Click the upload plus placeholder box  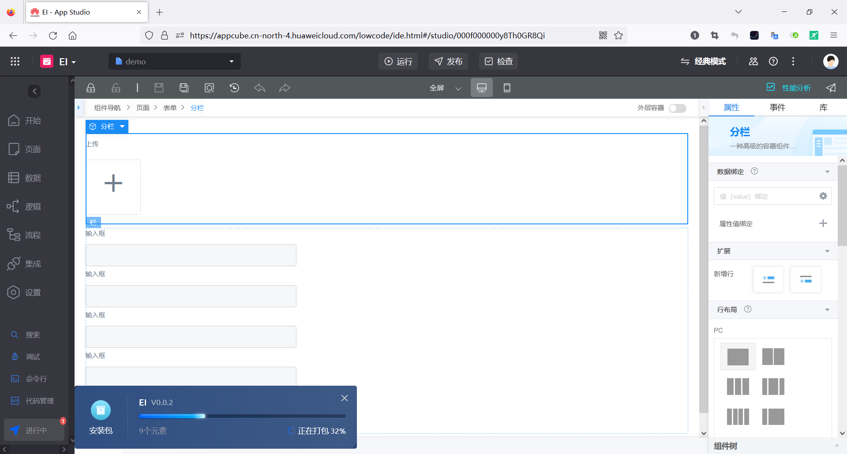tap(113, 187)
